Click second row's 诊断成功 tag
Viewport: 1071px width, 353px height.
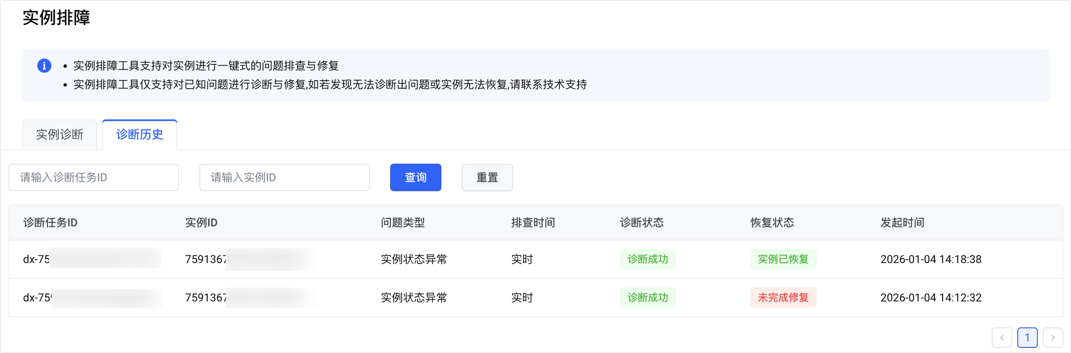click(648, 298)
